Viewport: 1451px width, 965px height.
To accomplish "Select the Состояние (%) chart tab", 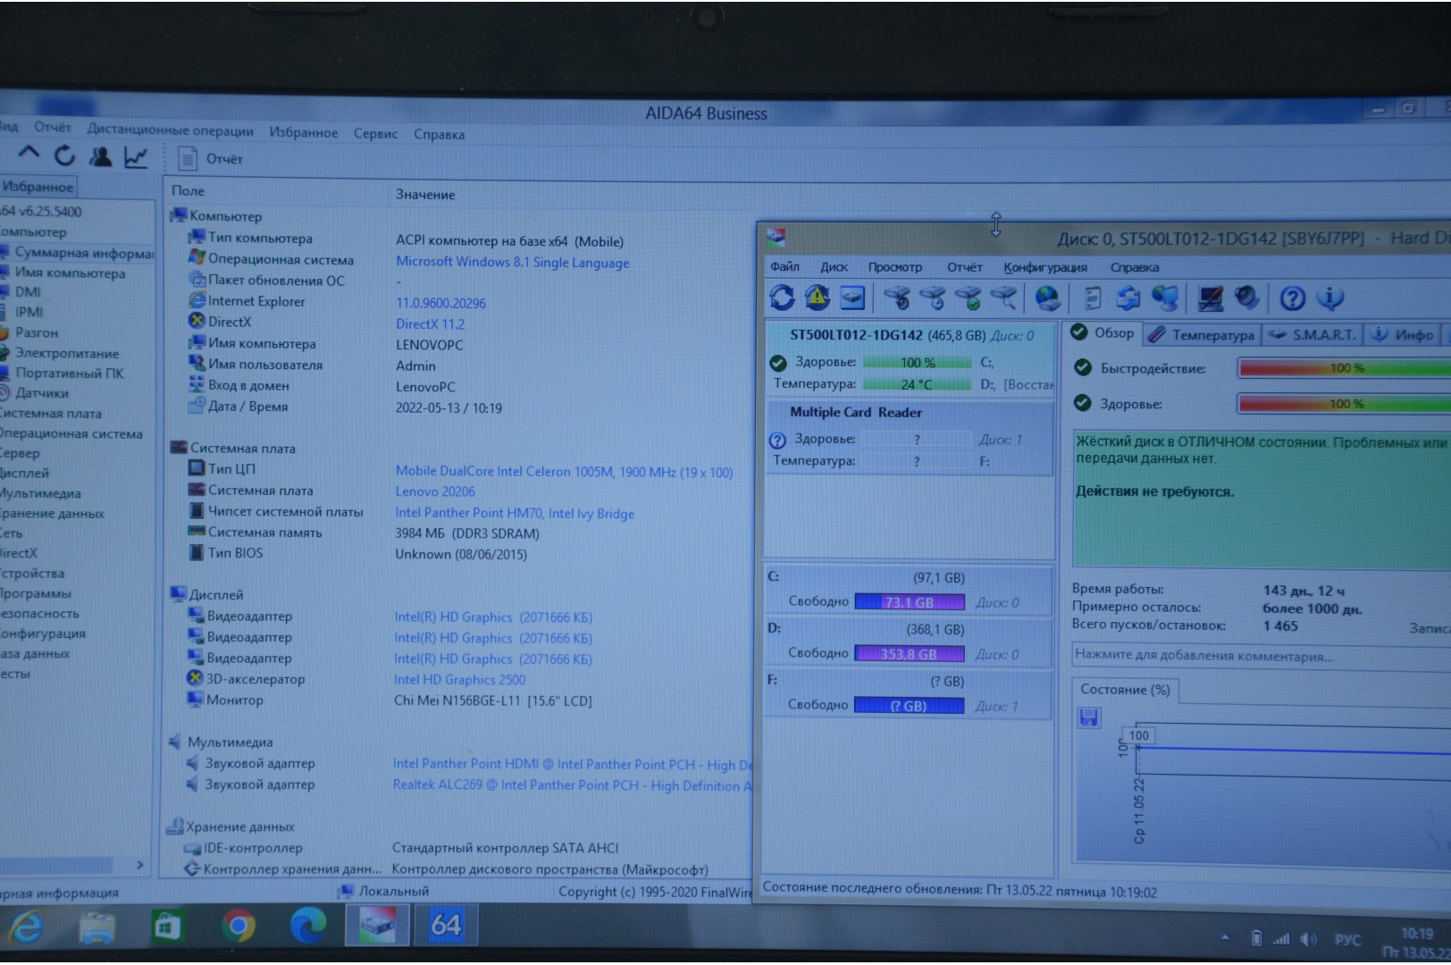I will pyautogui.click(x=1125, y=689).
